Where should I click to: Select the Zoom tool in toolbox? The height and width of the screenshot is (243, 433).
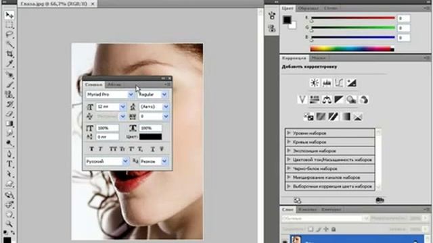pyautogui.click(x=9, y=224)
